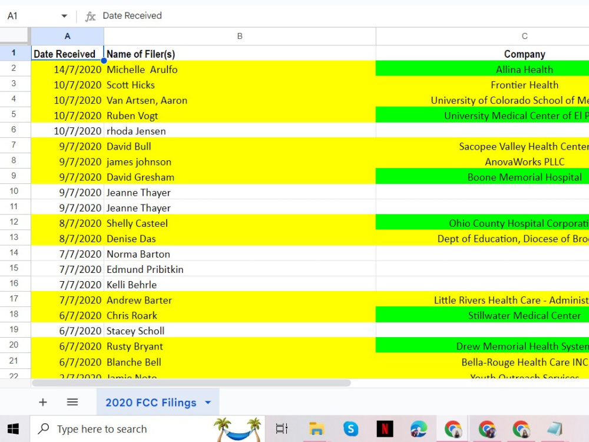Select the 14/7/2020 date cell
Viewport: 589px width, 442px height.
click(67, 69)
